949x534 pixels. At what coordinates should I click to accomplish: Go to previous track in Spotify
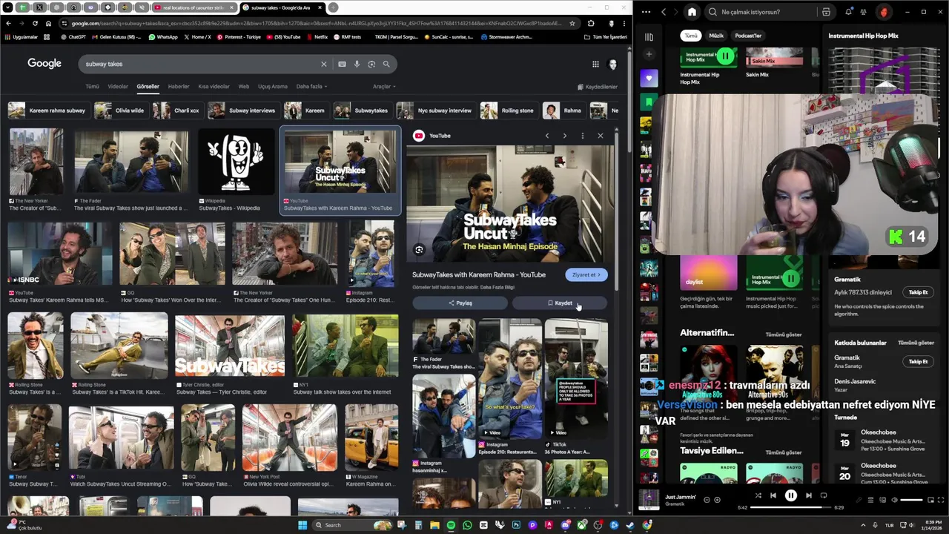tap(773, 495)
